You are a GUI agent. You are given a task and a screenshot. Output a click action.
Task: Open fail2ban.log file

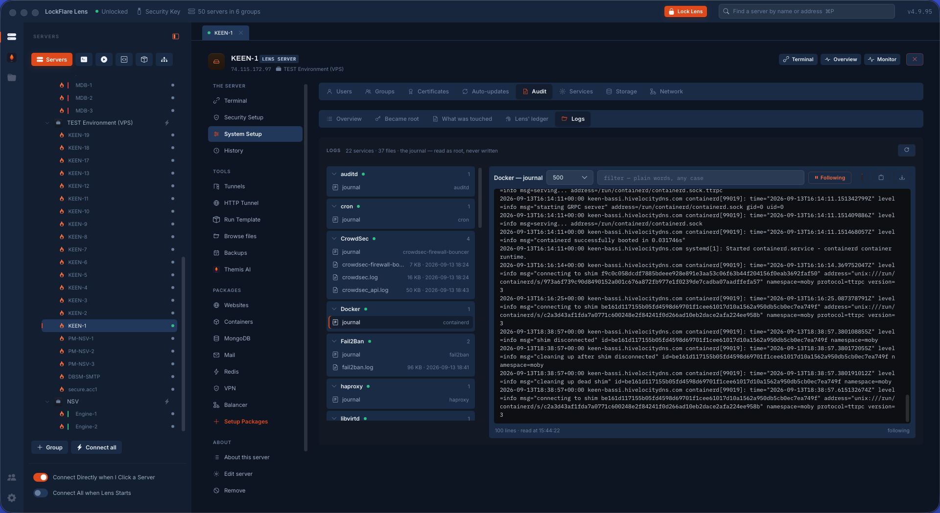400,367
